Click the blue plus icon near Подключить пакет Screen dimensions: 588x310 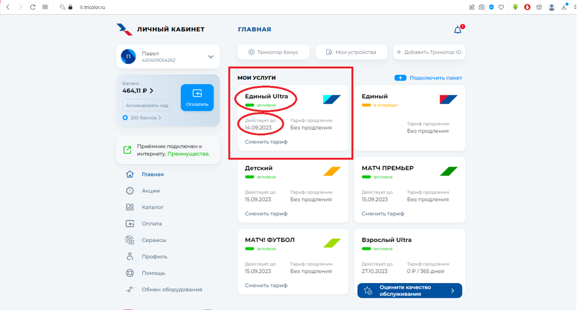click(x=400, y=78)
